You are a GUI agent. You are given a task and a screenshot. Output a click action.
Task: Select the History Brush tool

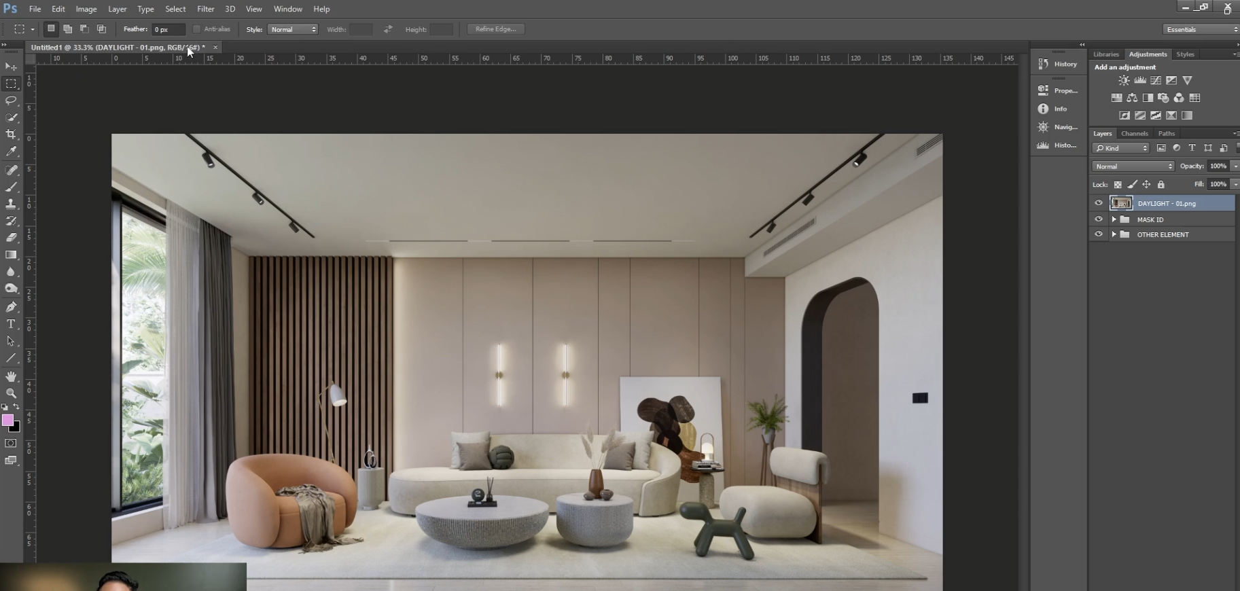(x=11, y=221)
